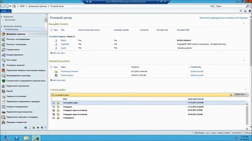Open navigation pane overflow options arrow
Viewport: 252px width, 141px height.
(46, 127)
